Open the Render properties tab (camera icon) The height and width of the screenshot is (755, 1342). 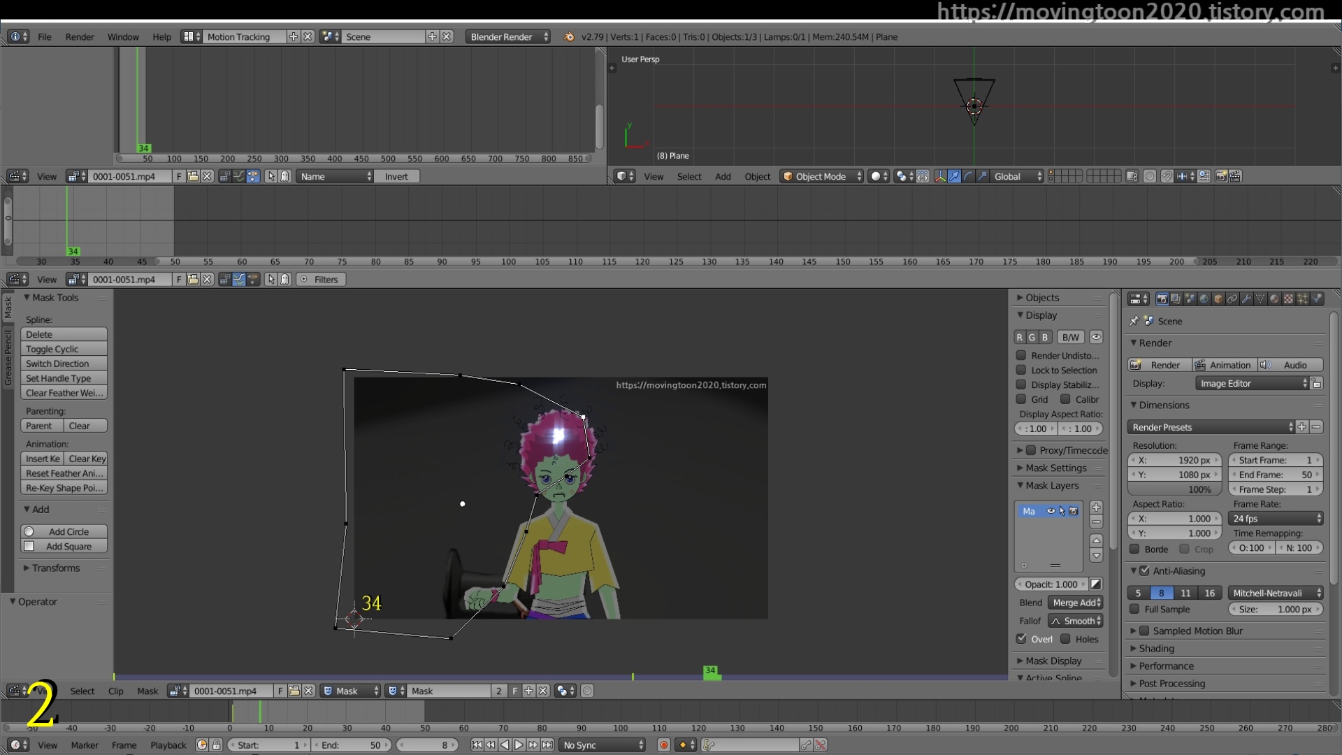tap(1162, 299)
